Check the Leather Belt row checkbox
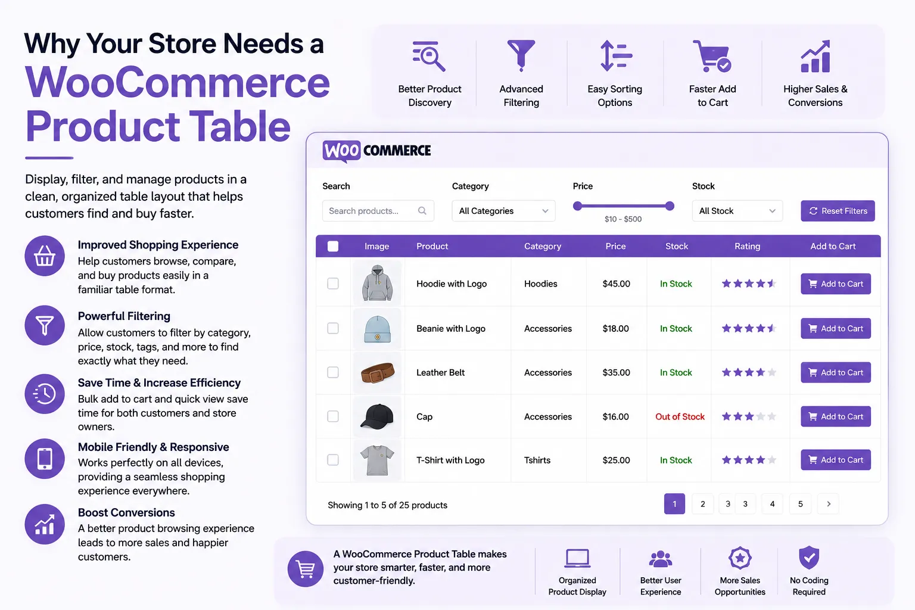The height and width of the screenshot is (610, 915). 333,372
